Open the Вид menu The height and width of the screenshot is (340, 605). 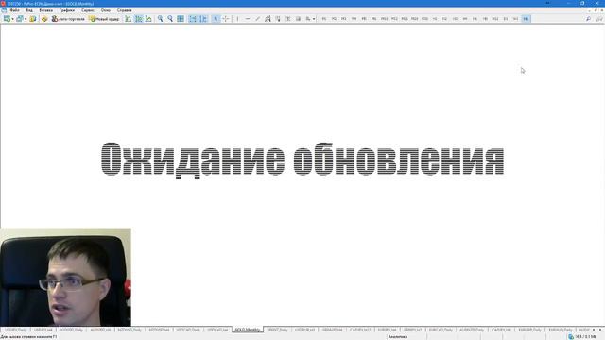tap(29, 10)
